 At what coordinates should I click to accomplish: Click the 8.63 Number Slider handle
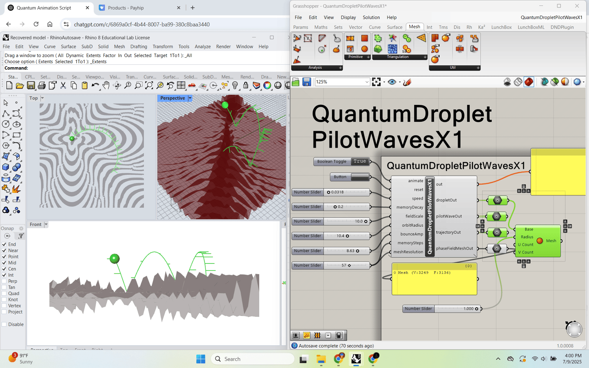click(x=358, y=251)
